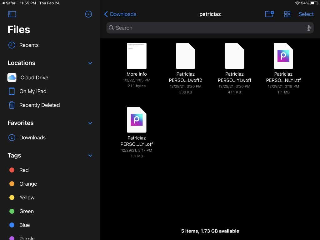Open the Recents section icon
Image resolution: width=320 pixels, height=240 pixels.
coord(12,45)
